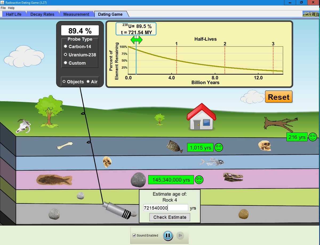Select the small rock in green layer
The width and height of the screenshot is (320, 245).
click(81, 196)
